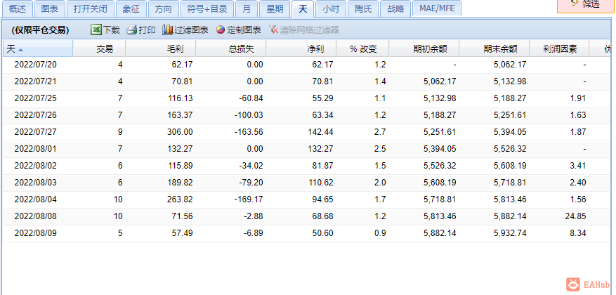Switch to the 陶氏 tab

point(363,8)
